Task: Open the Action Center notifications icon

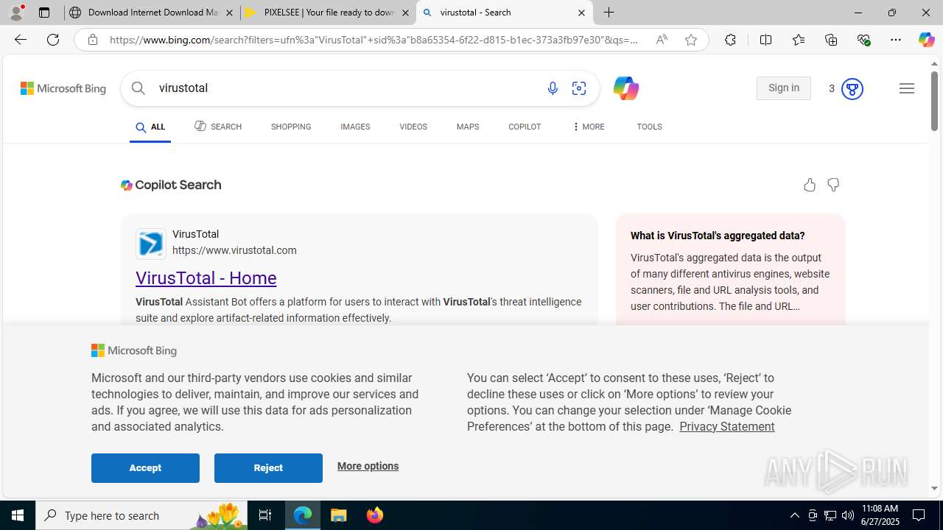Action: (x=919, y=515)
